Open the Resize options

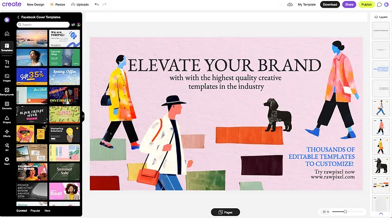point(57,4)
